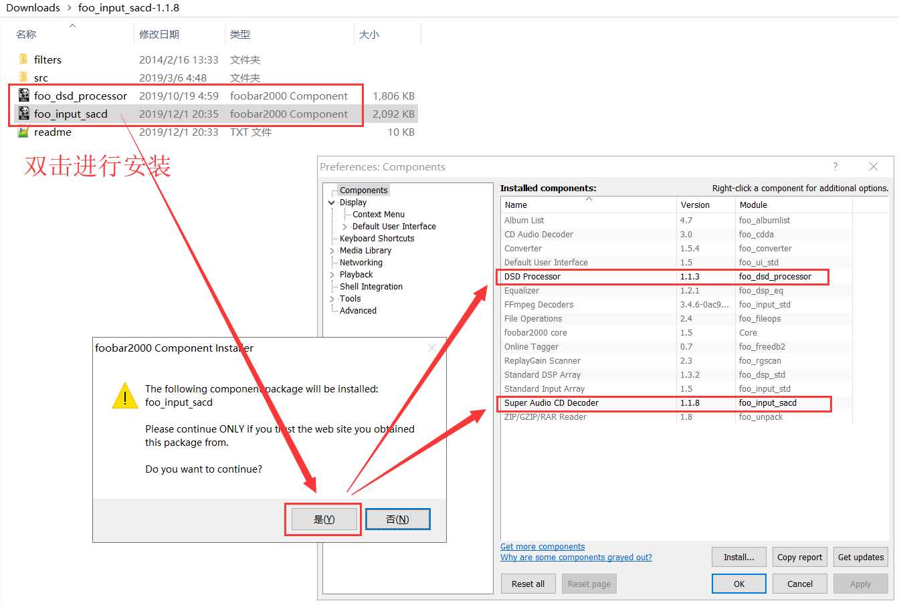Screen dimensions: 899x605
Task: Select the ZIP/GZIP/RAR Reader component row
Action: [676, 416]
